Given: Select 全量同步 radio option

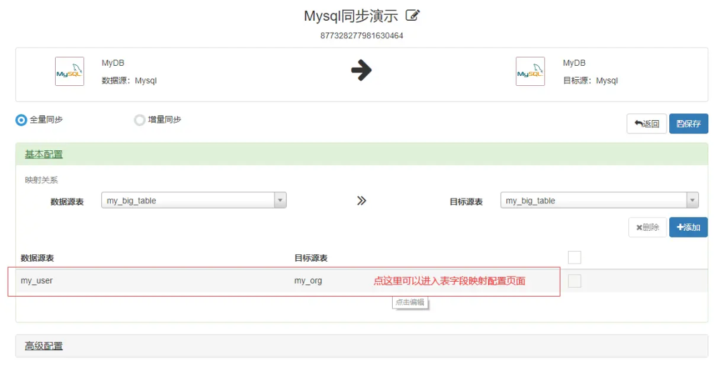Looking at the screenshot, I should coord(21,120).
